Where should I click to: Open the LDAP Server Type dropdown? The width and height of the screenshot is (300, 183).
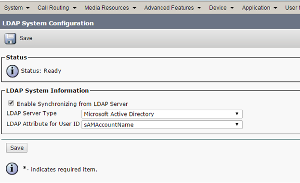point(162,114)
